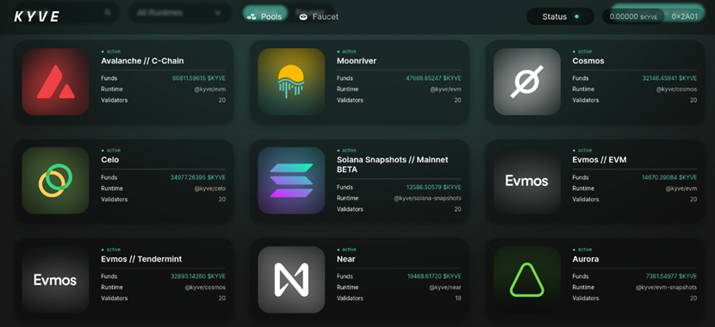Open Solana Snapshots // Mainnet BETA title
This screenshot has height=327, width=715.
(393, 164)
